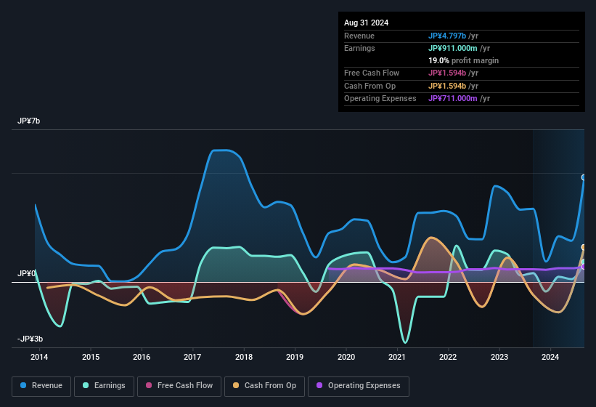This screenshot has height=407, width=596.
Task: Click the Free Cash Flow tooltip label
Action: pos(372,73)
